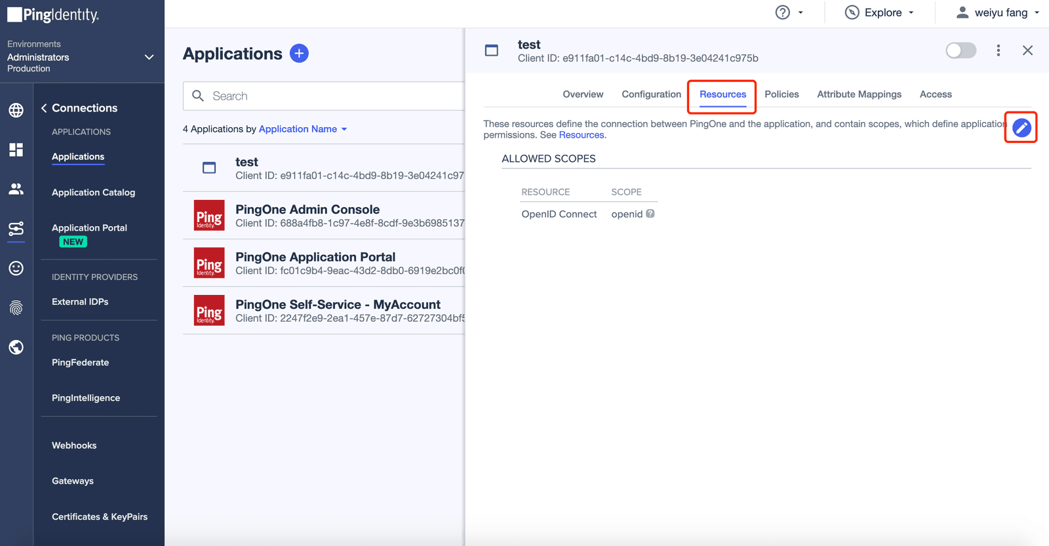Add a new application with plus button
Image resolution: width=1049 pixels, height=546 pixels.
[299, 53]
